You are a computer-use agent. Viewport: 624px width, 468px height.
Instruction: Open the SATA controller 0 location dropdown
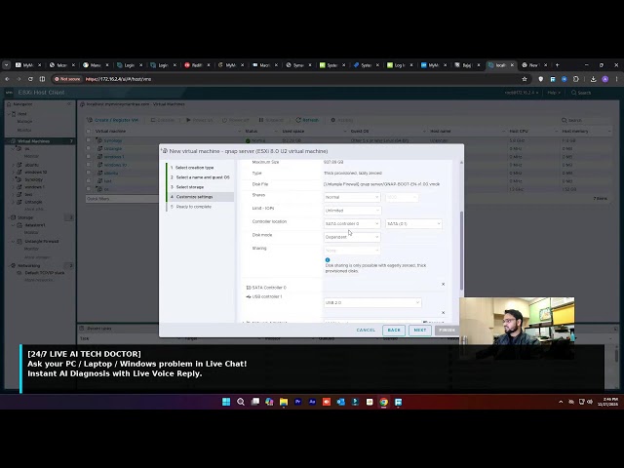[x=352, y=223]
